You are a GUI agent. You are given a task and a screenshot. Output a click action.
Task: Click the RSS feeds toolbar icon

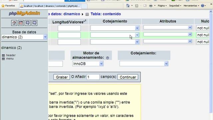click(137, 6)
